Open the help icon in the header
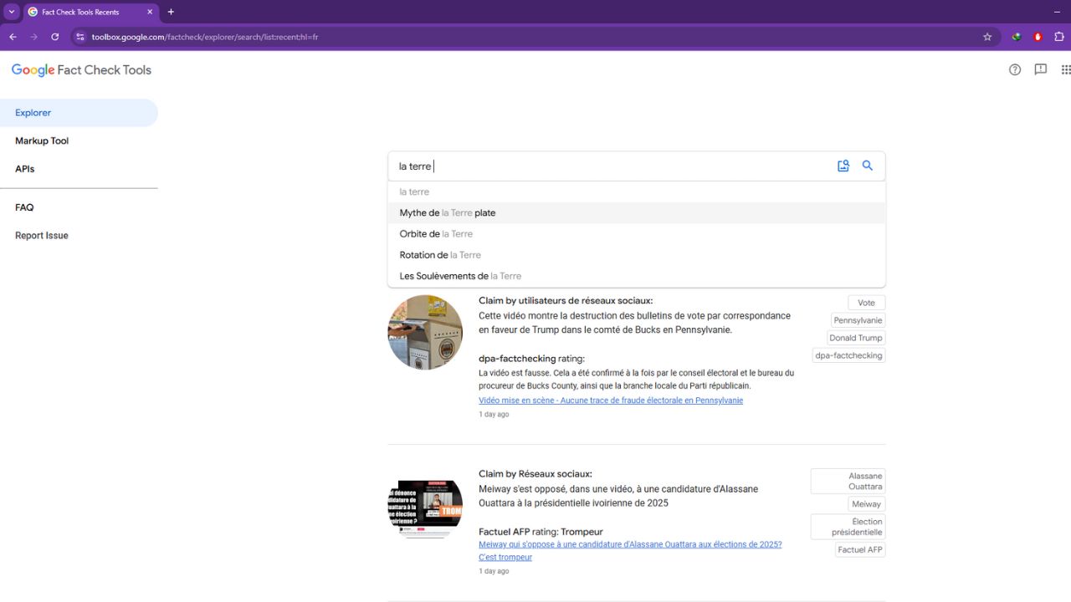The height and width of the screenshot is (602, 1071). [x=1015, y=70]
